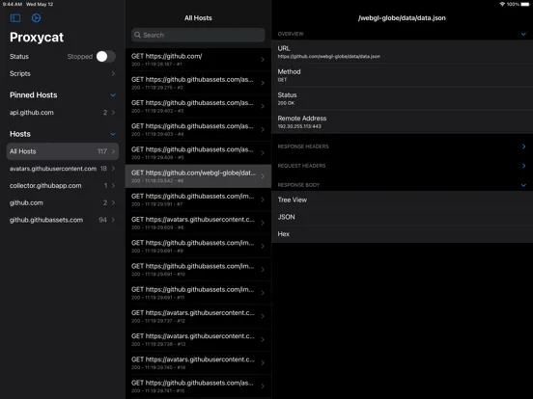
Task: Click chevron beside All Hosts count 117
Action: point(113,151)
